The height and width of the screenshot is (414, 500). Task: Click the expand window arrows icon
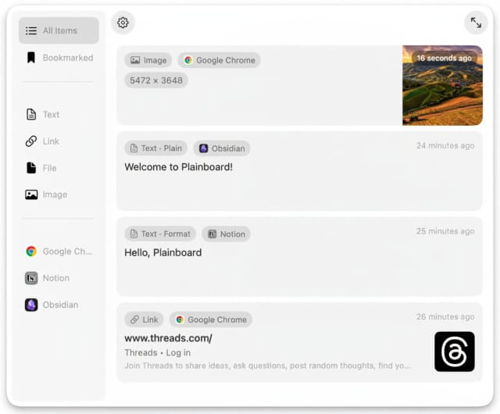coord(476,23)
